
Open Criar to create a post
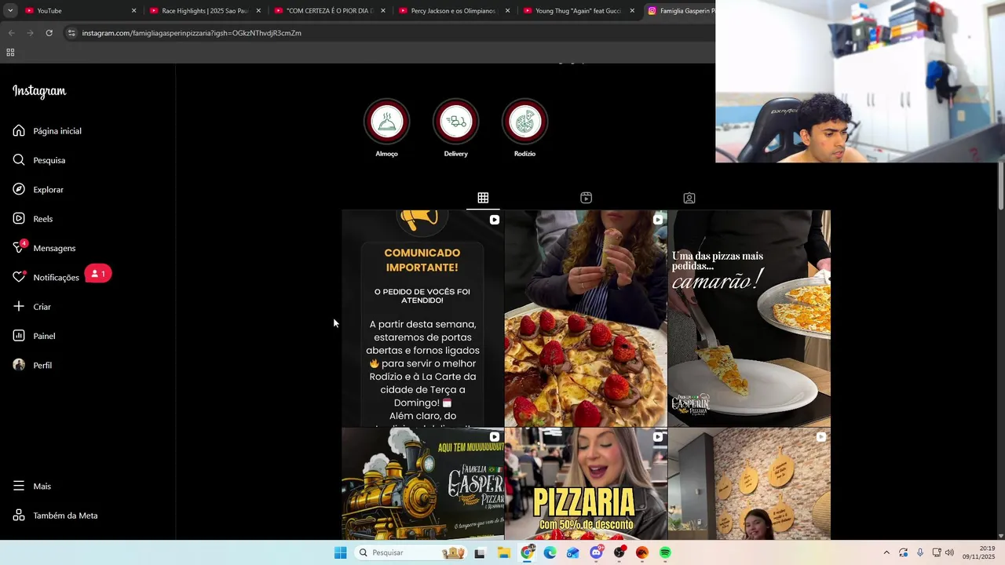pos(32,307)
